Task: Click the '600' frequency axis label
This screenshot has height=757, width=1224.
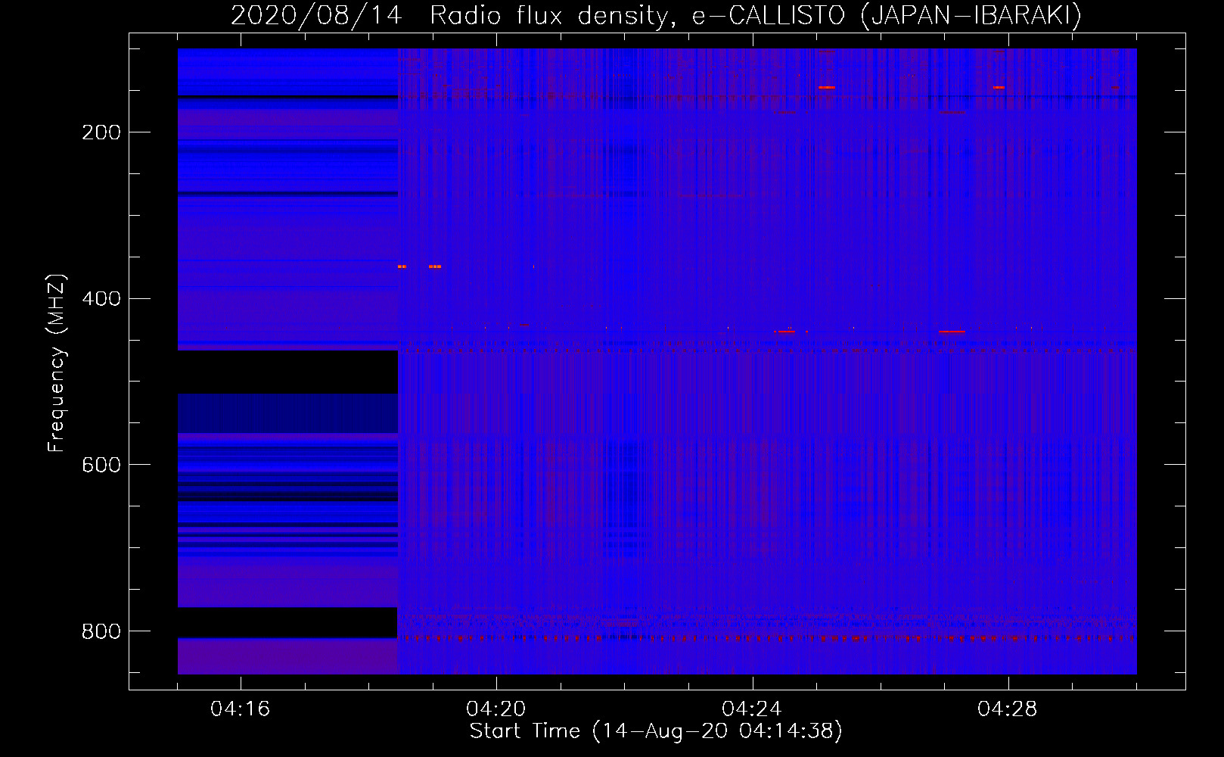Action: pyautogui.click(x=101, y=465)
